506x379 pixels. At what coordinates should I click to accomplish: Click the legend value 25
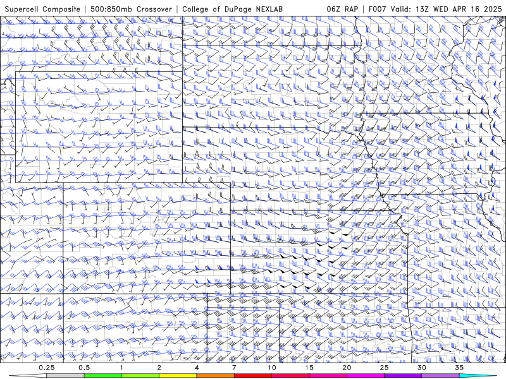(x=384, y=368)
